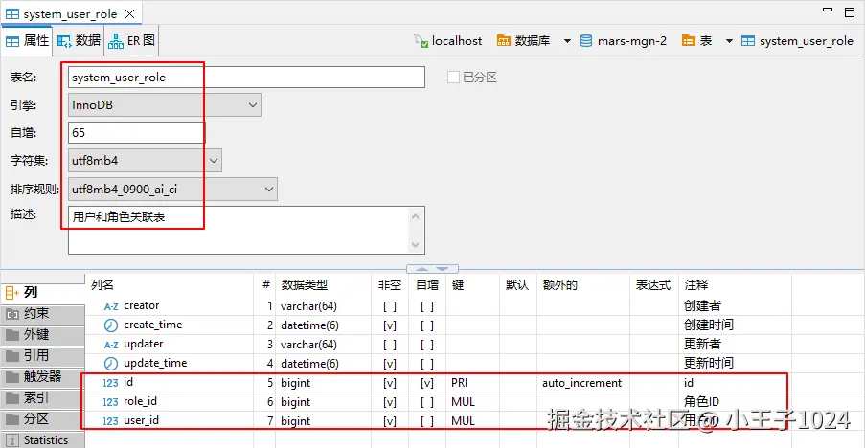The image size is (865, 448).
Task: Click the clock icon beside create_time
Action: 111,325
